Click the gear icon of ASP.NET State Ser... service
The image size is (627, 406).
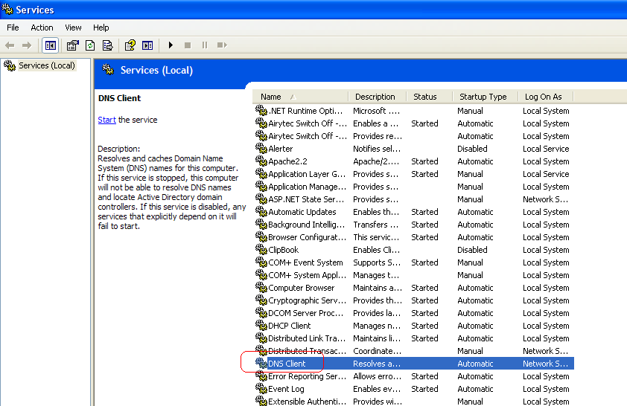click(261, 199)
